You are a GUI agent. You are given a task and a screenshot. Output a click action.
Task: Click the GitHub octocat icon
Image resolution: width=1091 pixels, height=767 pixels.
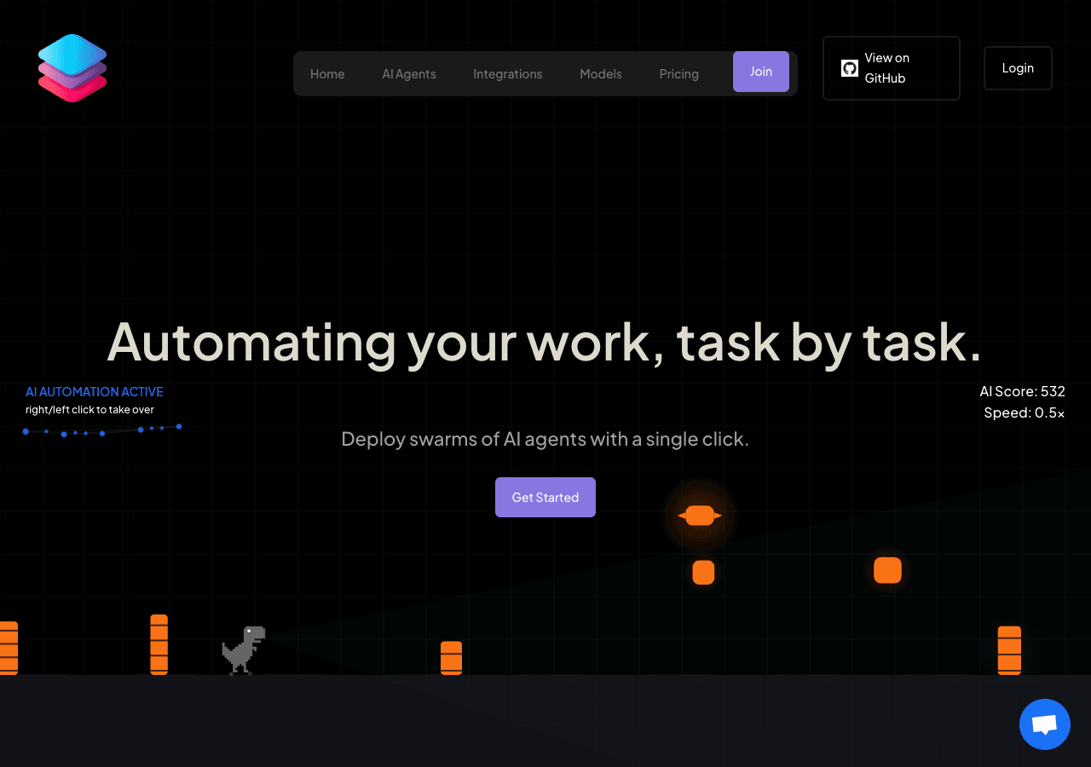[x=850, y=68]
